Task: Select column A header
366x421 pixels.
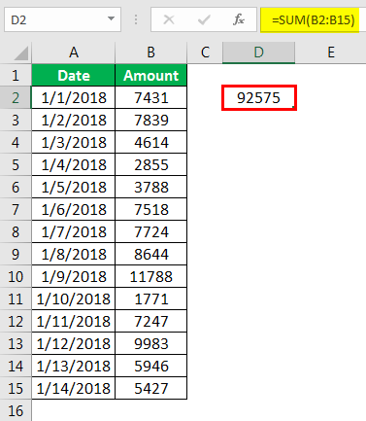Action: (74, 53)
